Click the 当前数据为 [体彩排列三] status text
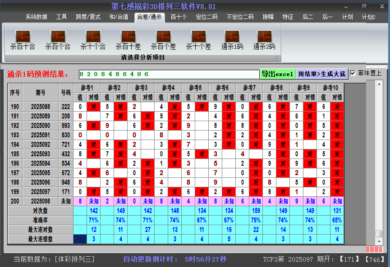The width and height of the screenshot is (390, 267). (x=54, y=259)
